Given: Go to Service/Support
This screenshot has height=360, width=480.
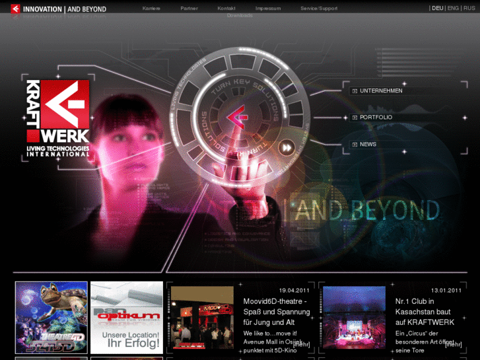Looking at the screenshot, I should 319,9.
